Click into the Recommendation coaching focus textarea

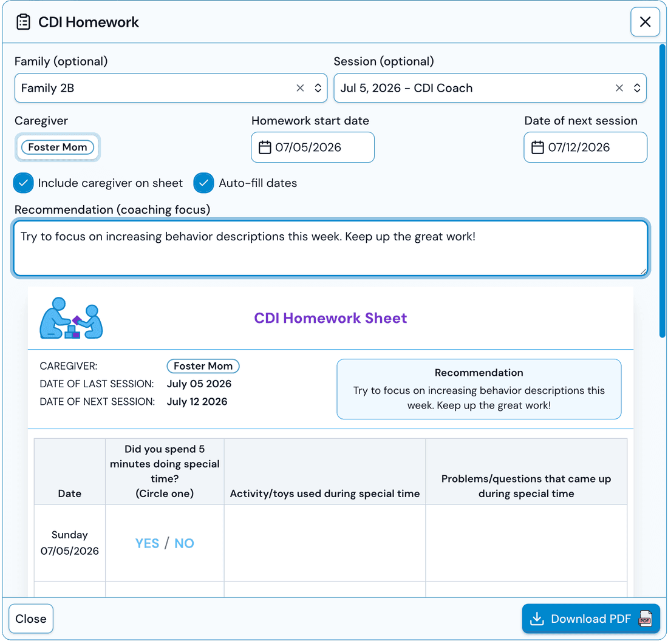coord(330,248)
